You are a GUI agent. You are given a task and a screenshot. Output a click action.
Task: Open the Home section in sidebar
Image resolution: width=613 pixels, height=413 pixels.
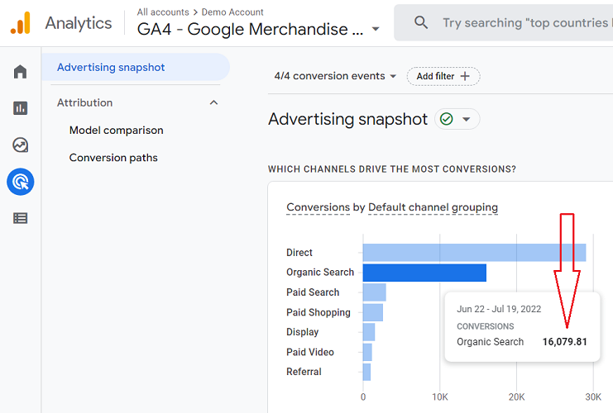coord(21,71)
